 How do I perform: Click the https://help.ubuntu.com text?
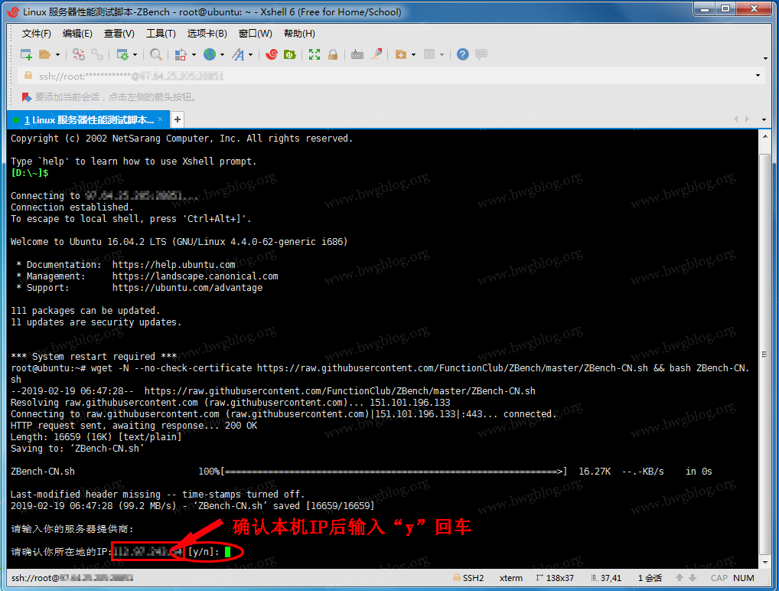[174, 264]
